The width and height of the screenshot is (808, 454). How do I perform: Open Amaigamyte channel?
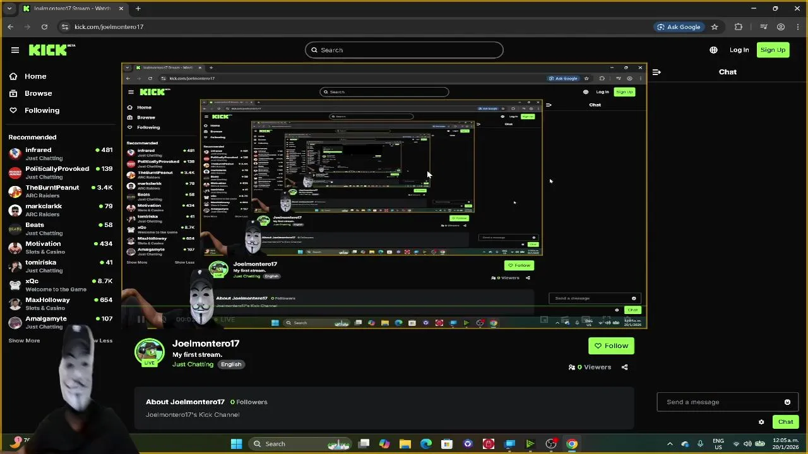[x=60, y=322]
